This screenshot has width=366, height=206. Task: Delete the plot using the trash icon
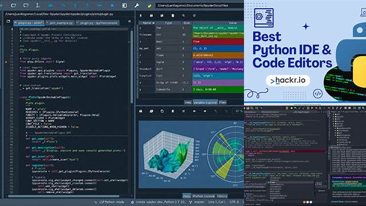pos(173,111)
